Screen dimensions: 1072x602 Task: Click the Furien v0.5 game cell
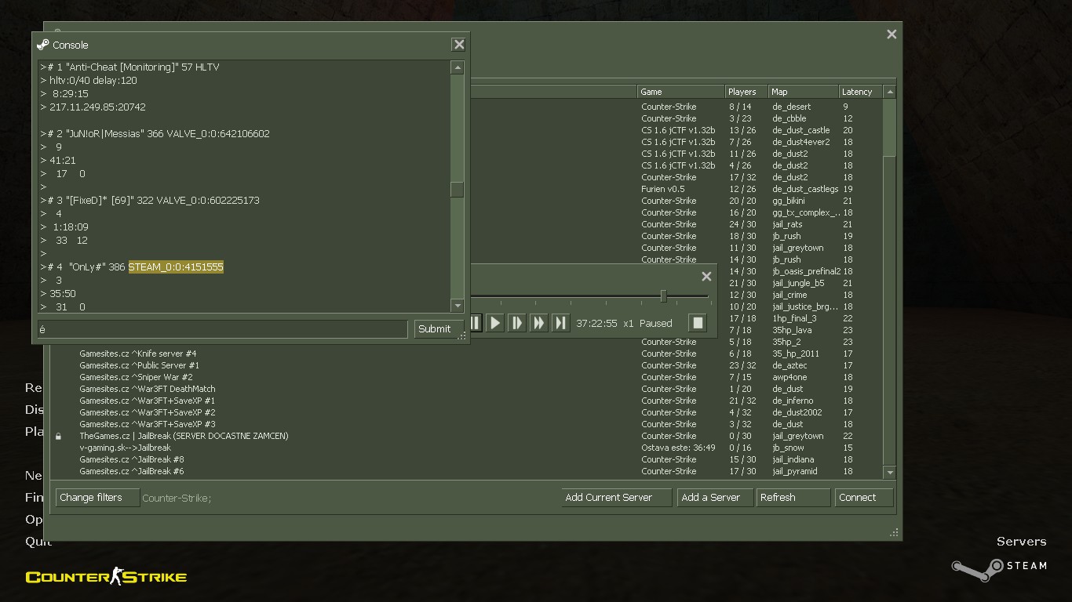[x=663, y=189]
